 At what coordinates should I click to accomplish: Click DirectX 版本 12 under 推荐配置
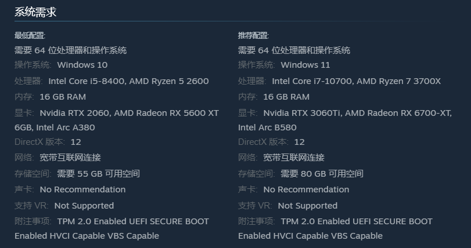[x=299, y=142]
